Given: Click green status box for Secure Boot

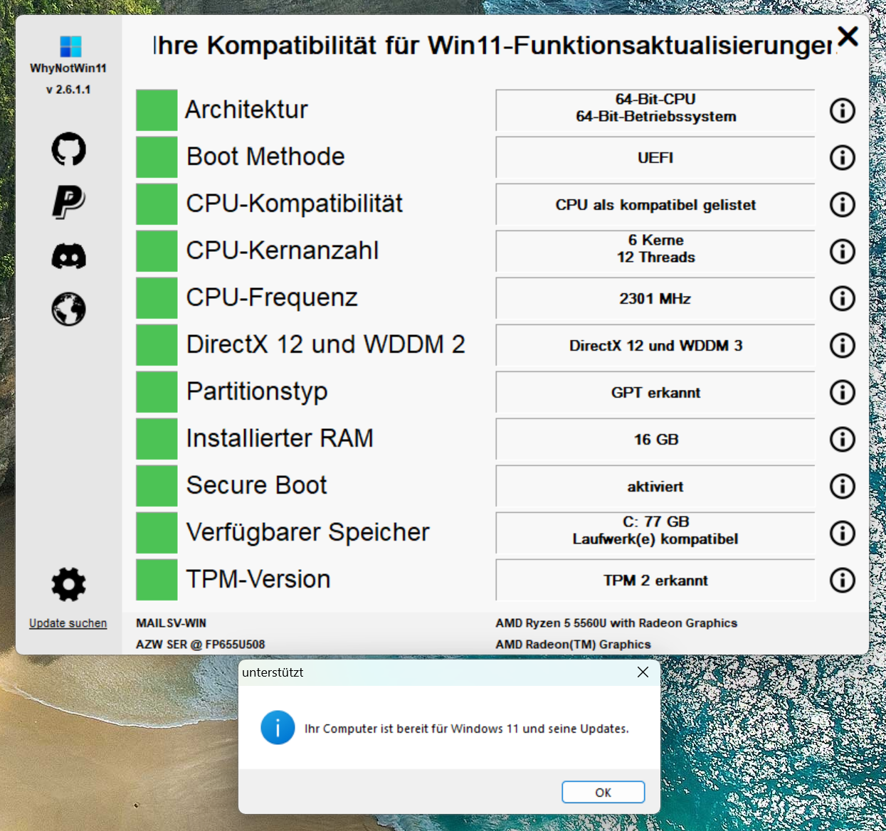Looking at the screenshot, I should coord(157,486).
